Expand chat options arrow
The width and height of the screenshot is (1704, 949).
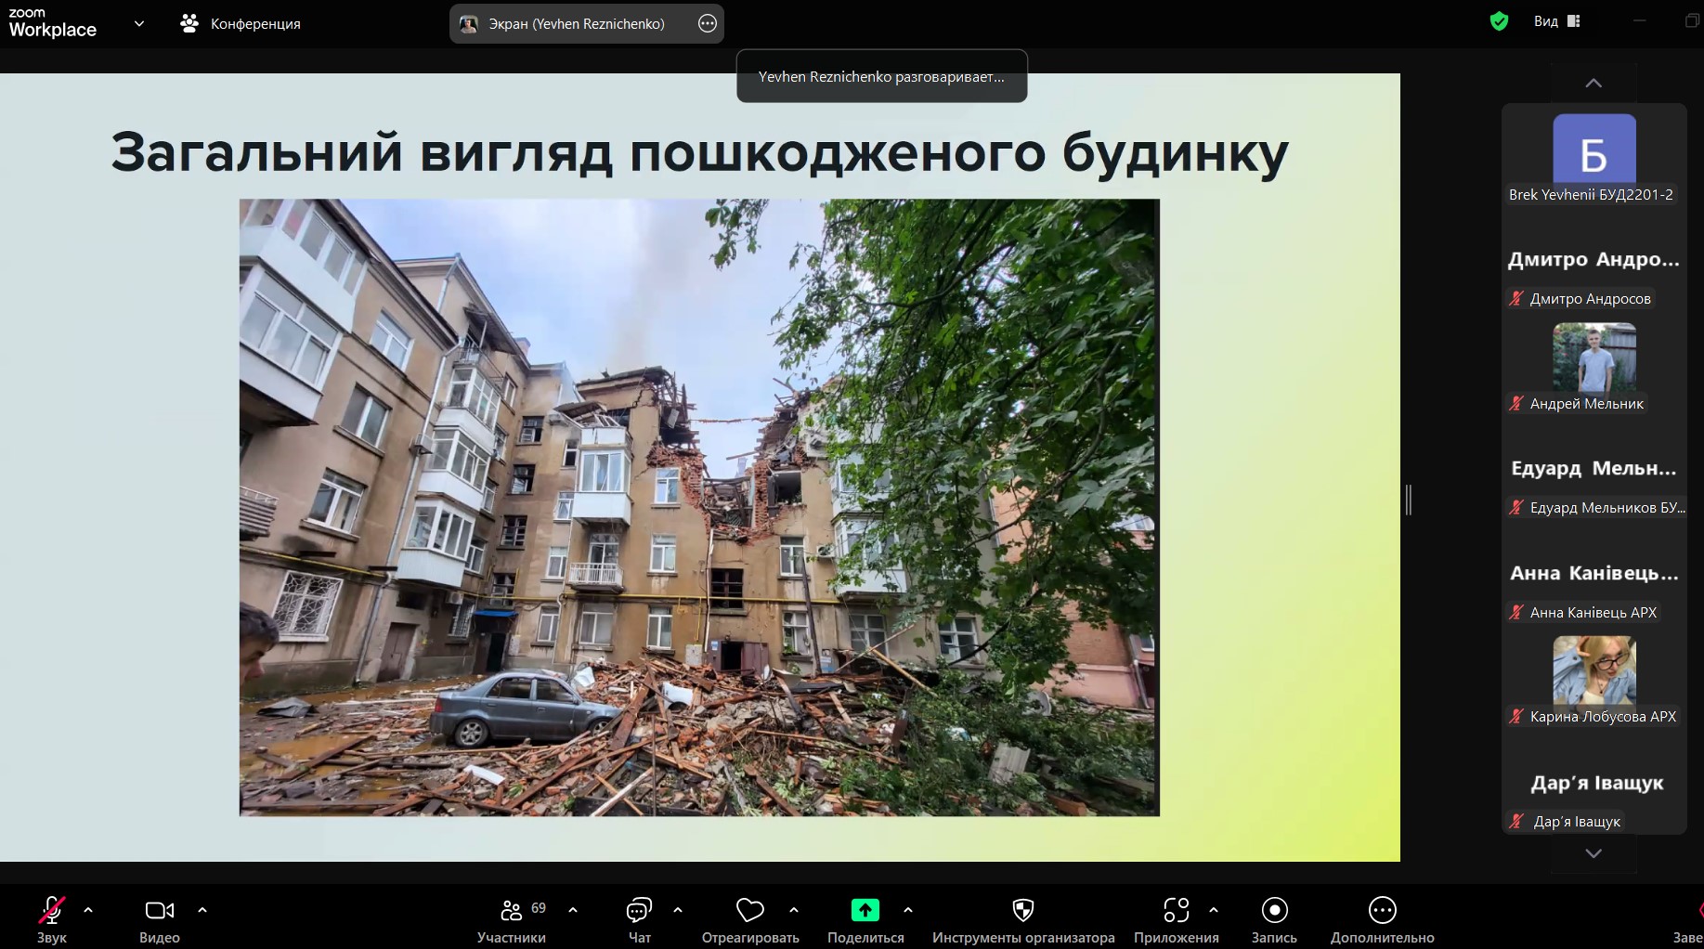click(x=678, y=910)
